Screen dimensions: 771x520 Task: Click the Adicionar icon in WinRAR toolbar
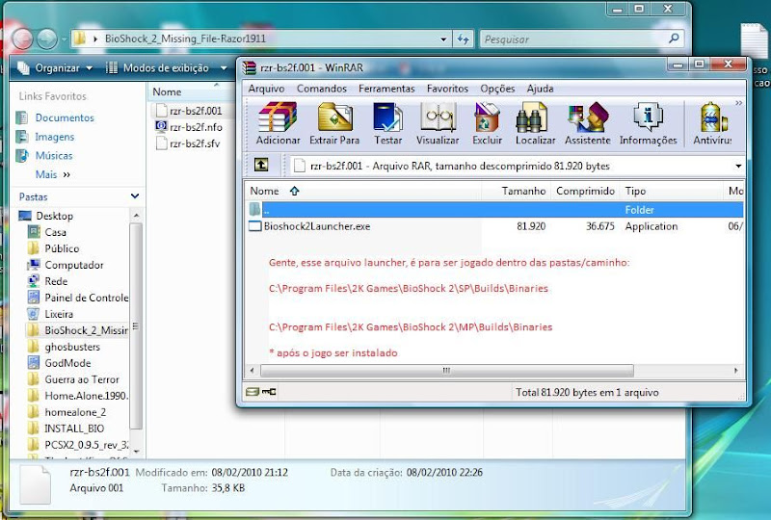tap(278, 123)
